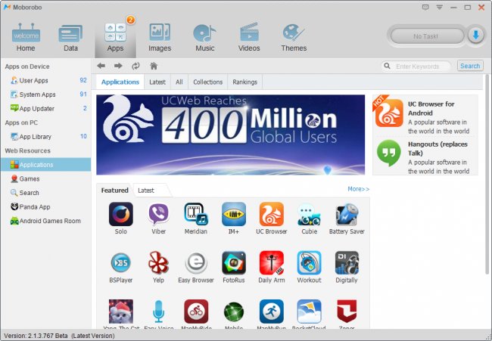The height and width of the screenshot is (341, 492).
Task: Switch to the Images section
Action: [x=160, y=38]
